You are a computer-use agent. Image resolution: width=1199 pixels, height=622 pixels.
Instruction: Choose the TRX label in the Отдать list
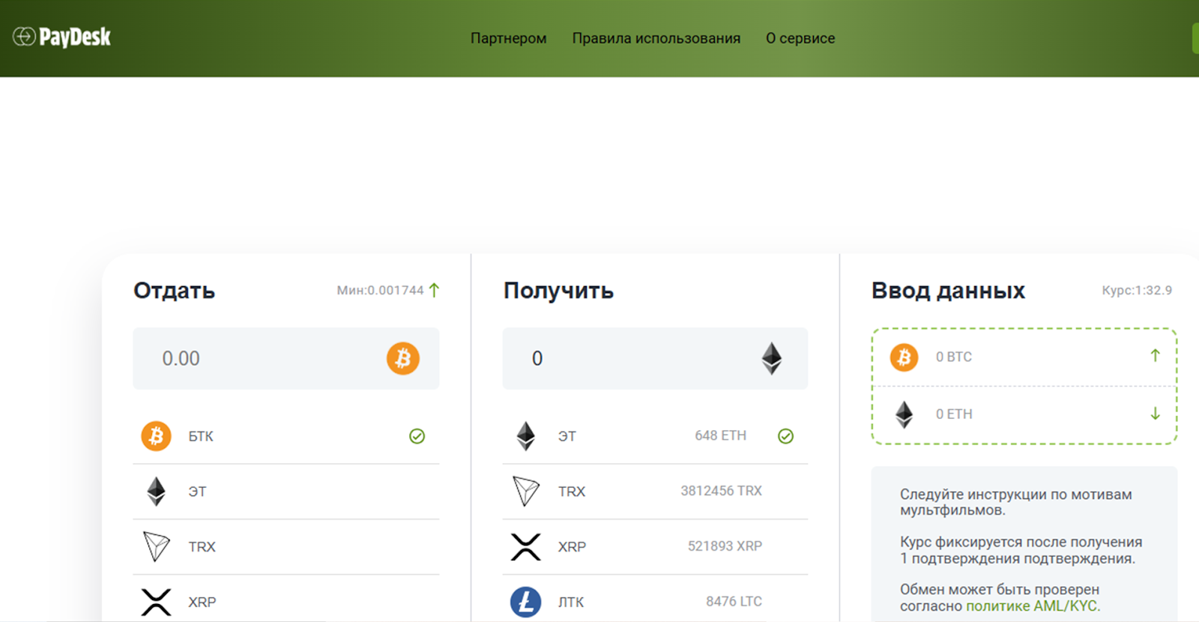click(202, 547)
